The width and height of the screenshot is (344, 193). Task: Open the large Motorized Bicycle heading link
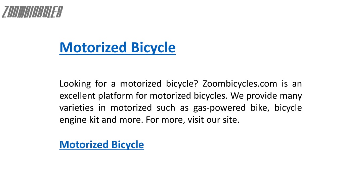[117, 48]
